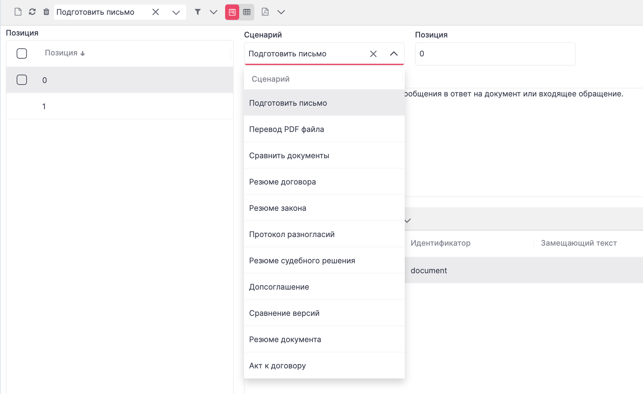Select the document row in table
Viewport: 643px width, 394px height.
coord(524,270)
